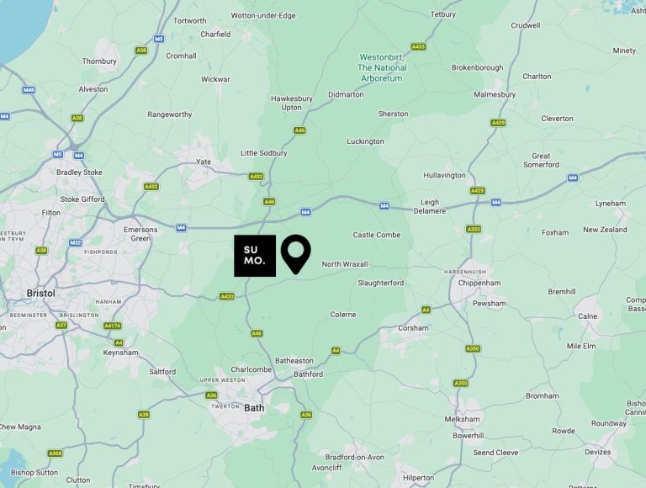Click the Castle Combe place name
Image resolution: width=646 pixels, height=488 pixels.
377,235
